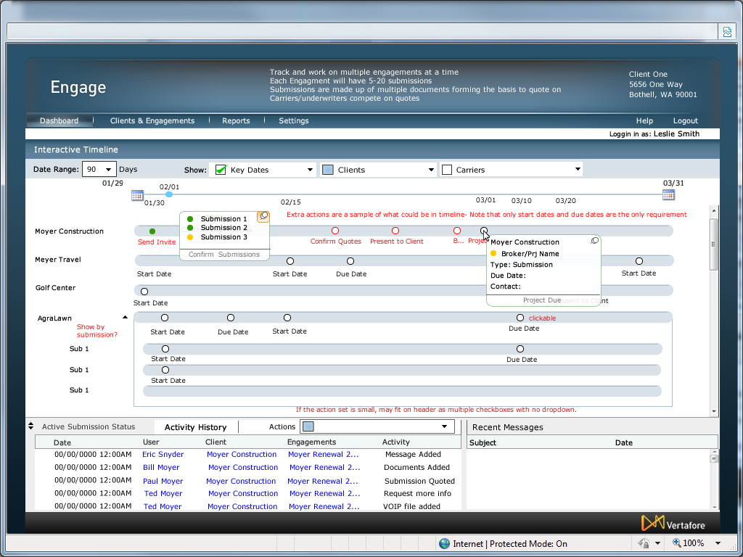Collapse the AgraLawn submissions group
The height and width of the screenshot is (557, 743).
point(124,318)
